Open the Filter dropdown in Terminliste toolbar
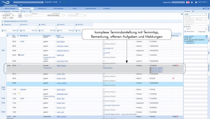Screen dimensions: 210x119 pos(26,11)
